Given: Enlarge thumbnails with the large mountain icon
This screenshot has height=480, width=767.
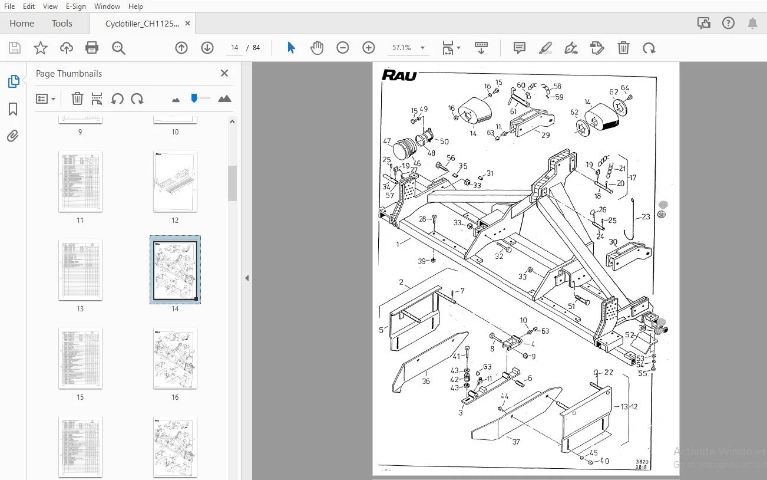Looking at the screenshot, I should (x=224, y=98).
